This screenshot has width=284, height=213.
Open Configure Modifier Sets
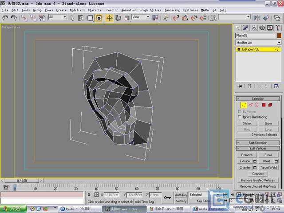click(x=276, y=86)
